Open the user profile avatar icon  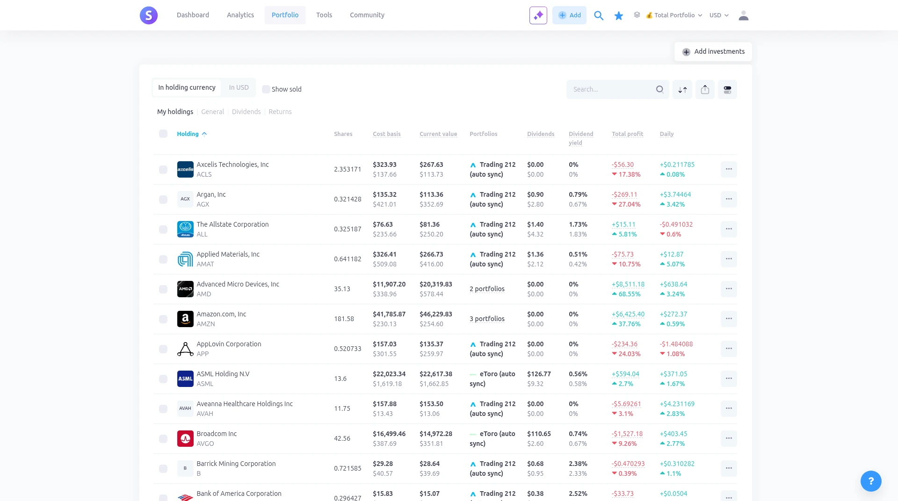point(744,15)
